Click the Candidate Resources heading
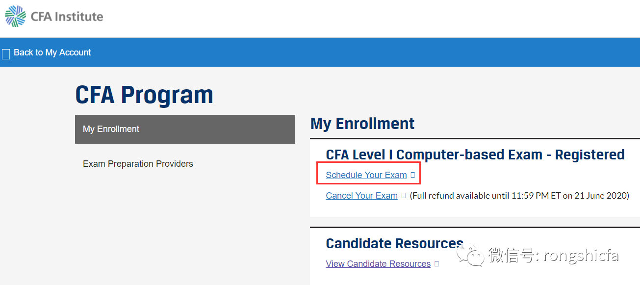Viewport: 640px width, 285px height. (x=394, y=243)
